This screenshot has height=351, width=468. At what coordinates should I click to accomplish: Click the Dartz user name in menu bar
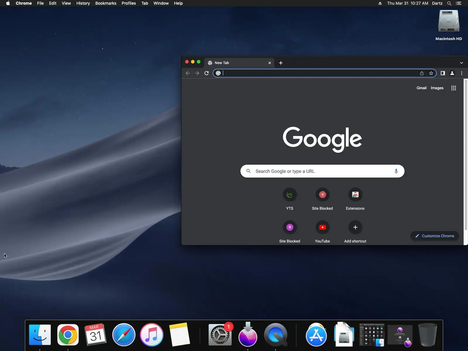tap(437, 3)
